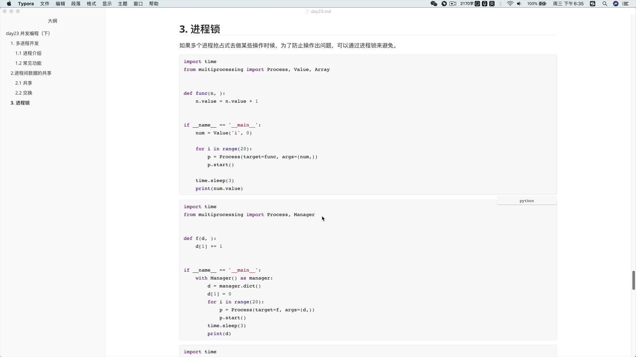This screenshot has width=636, height=357.
Task: Click the line d[1] += 1
Action: coord(209,247)
